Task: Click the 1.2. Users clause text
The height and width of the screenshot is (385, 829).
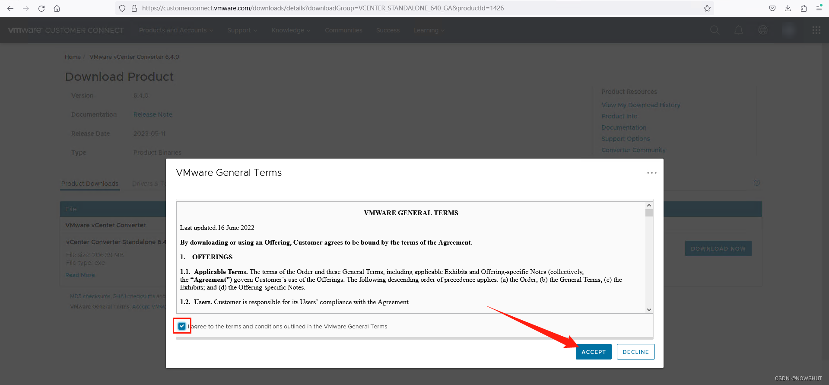Action: tap(295, 302)
